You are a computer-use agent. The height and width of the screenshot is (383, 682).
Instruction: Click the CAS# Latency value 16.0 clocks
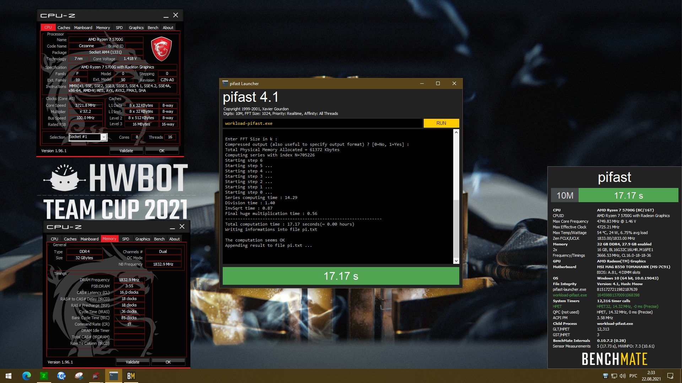[129, 293]
